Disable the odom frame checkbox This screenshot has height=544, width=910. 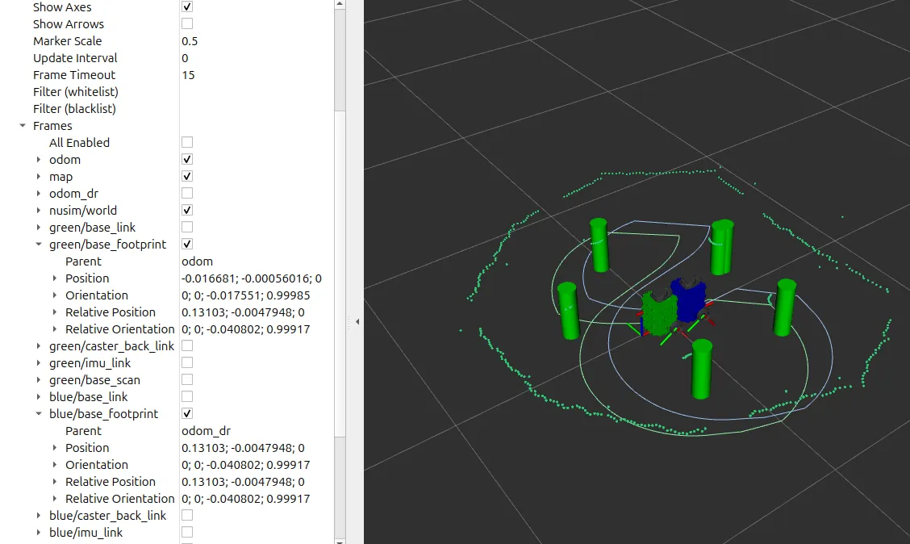tap(187, 160)
